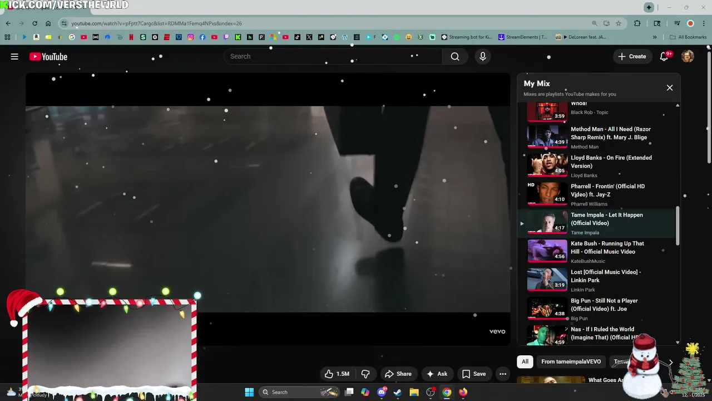
Task: Open Nas - If I Ruled the World
Action: click(x=605, y=333)
